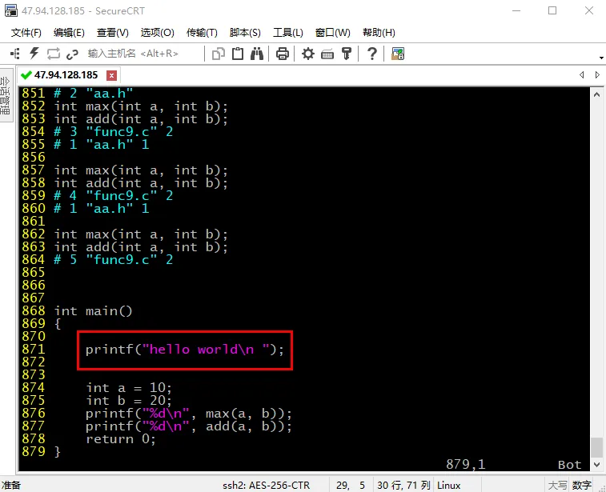Click line 855 # 1 "aa.h" 1
Image resolution: width=606 pixels, height=492 pixels.
pos(101,145)
